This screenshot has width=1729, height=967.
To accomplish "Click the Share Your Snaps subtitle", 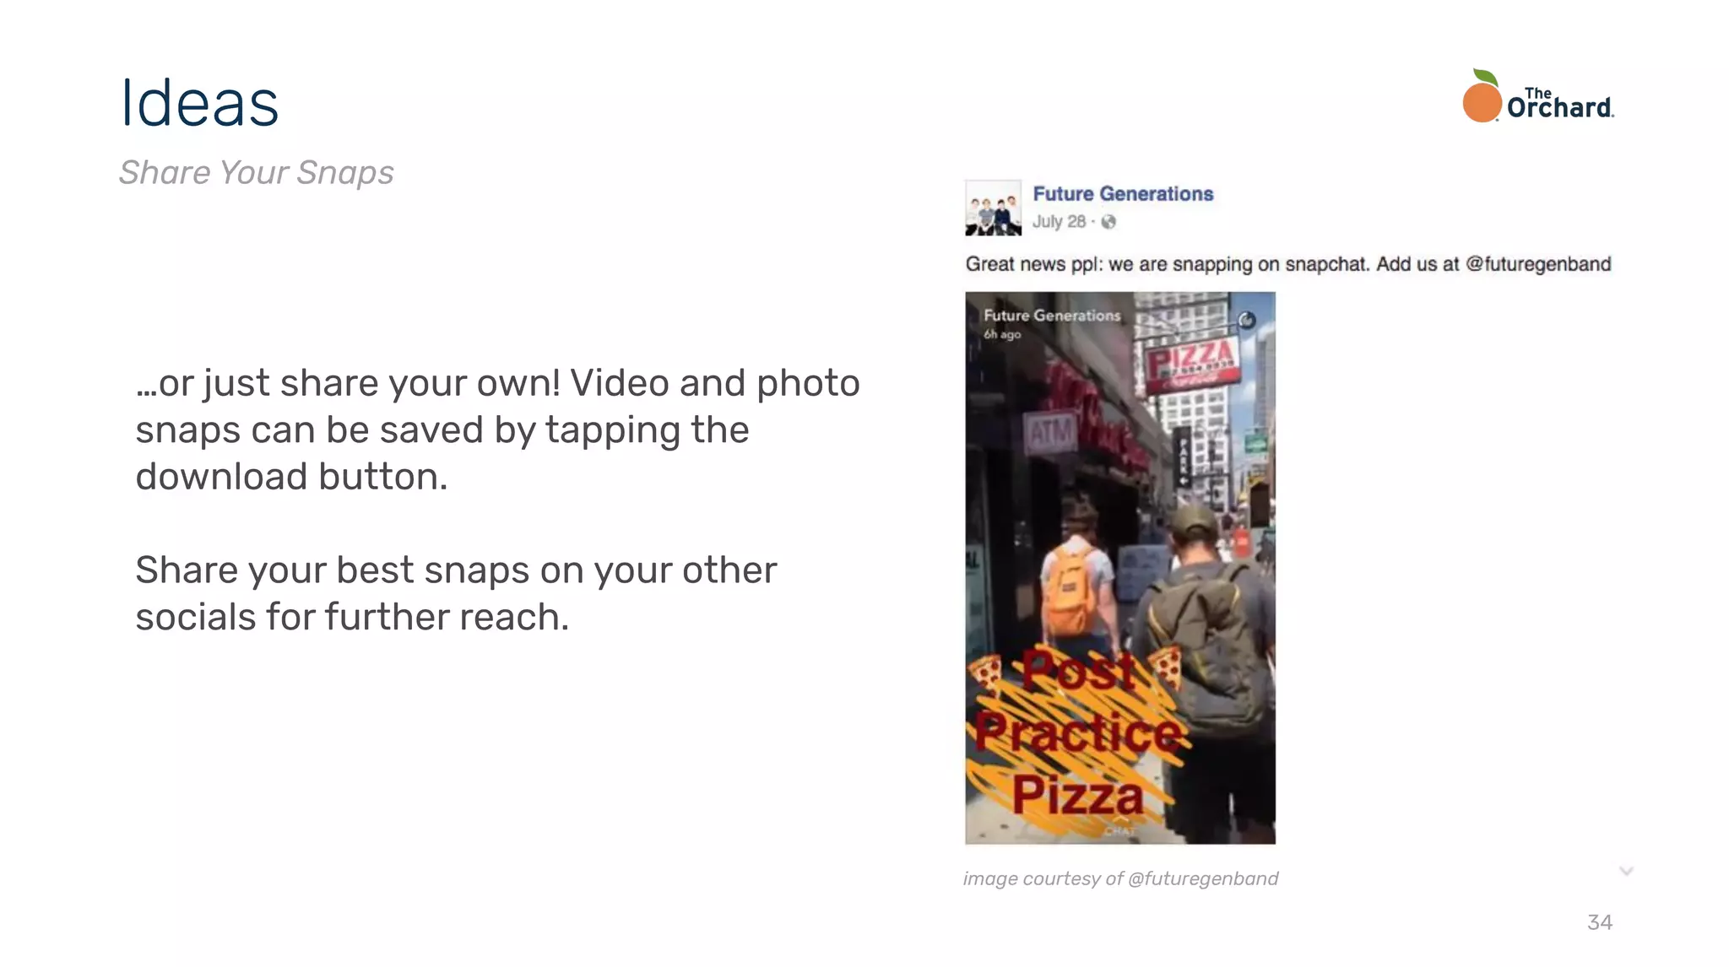I will pyautogui.click(x=256, y=173).
